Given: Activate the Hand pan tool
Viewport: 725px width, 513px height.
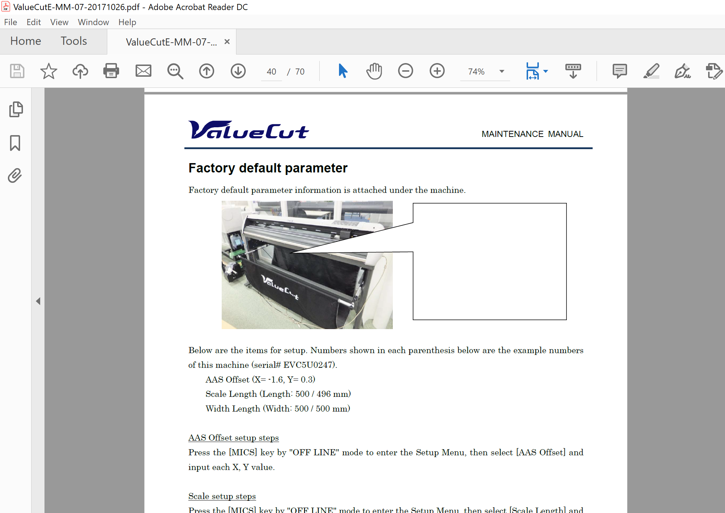Looking at the screenshot, I should 374,71.
